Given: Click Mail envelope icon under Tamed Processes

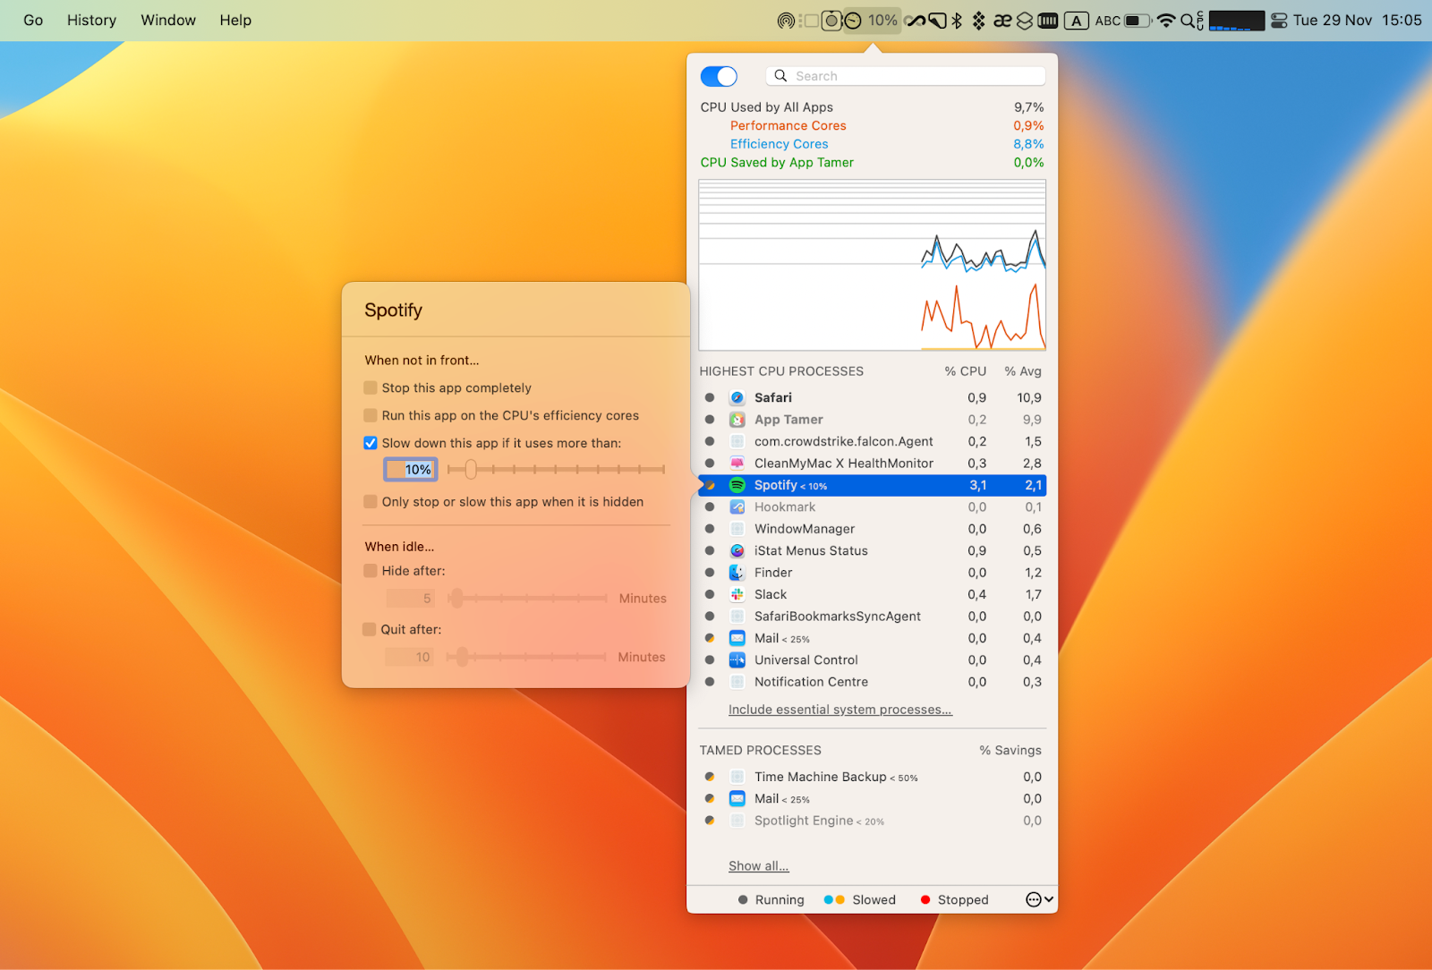Looking at the screenshot, I should tap(737, 799).
